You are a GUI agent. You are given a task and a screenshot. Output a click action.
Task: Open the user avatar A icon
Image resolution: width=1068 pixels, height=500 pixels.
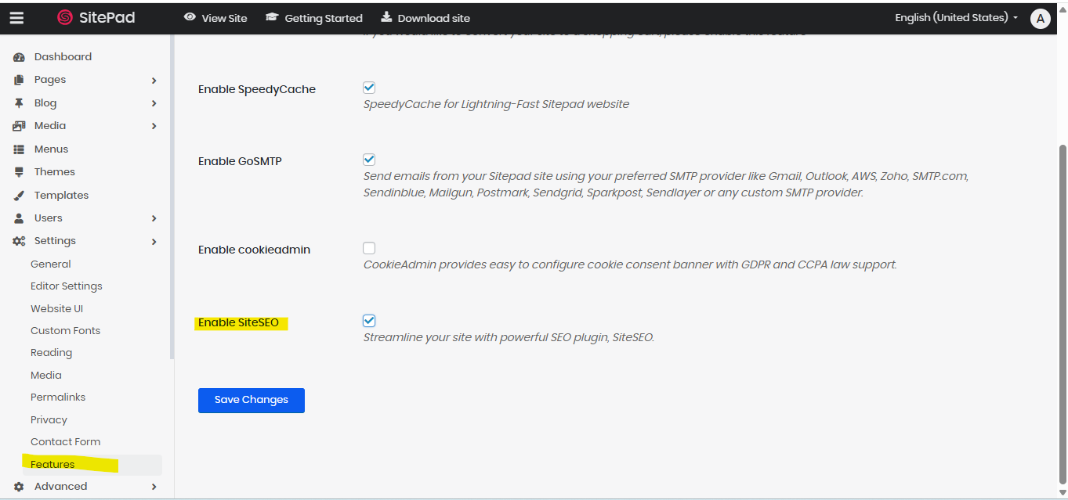tap(1040, 19)
